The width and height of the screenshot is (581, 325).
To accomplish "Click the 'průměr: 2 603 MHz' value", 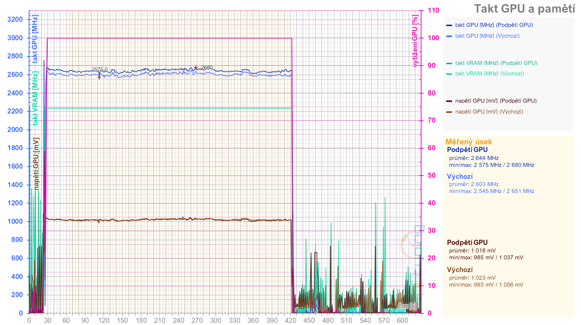I will coord(474,184).
